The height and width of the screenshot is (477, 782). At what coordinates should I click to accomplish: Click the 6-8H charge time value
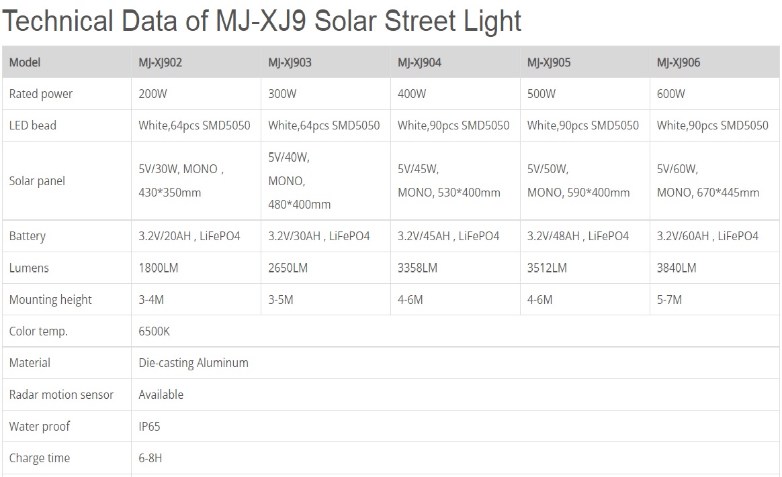150,458
